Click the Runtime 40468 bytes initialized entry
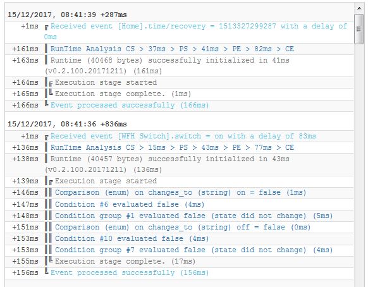This screenshot has width=368, height=287. [180, 66]
